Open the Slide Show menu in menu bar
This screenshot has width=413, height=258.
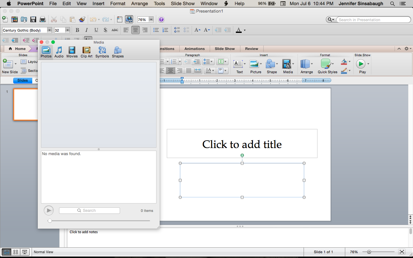point(183,4)
